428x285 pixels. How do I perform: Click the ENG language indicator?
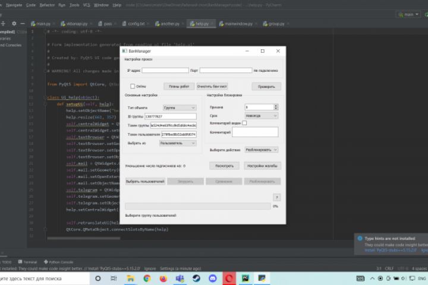coord(421,278)
